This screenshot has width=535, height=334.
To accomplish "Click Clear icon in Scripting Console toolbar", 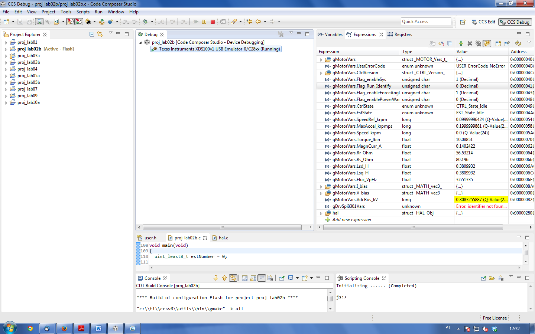I will (500, 278).
